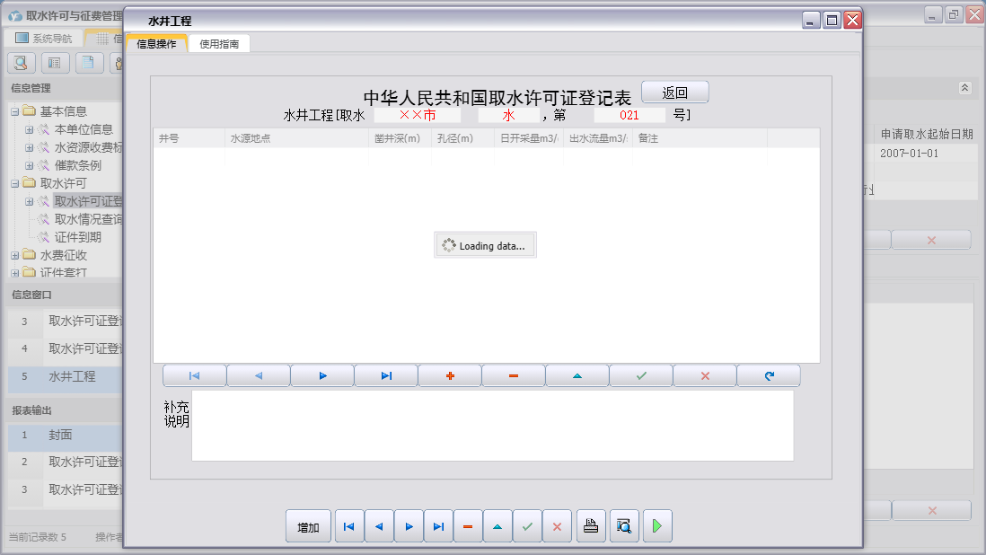This screenshot has width=986, height=555.
Task: Click the refresh arrow in grid navigator
Action: pos(769,376)
